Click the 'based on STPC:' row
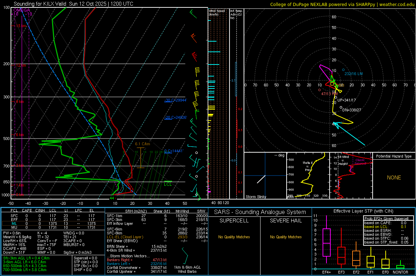The width and height of the screenshot is (416, 276). [386, 238]
